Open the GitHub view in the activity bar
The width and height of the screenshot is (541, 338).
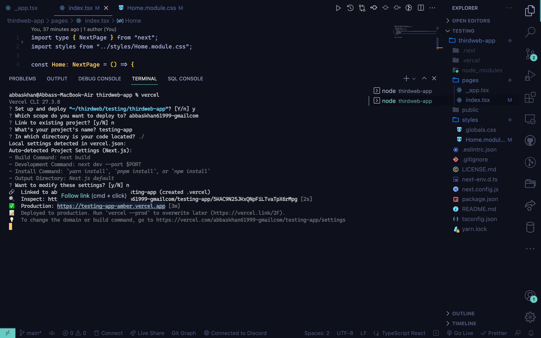(x=530, y=140)
